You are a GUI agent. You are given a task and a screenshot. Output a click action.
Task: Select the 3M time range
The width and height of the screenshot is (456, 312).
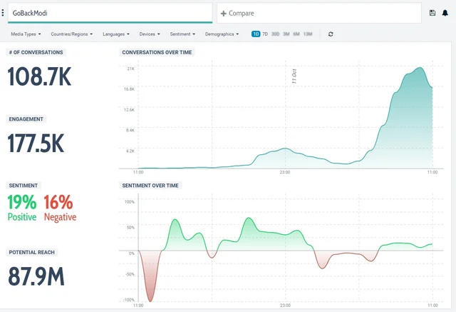click(x=286, y=34)
